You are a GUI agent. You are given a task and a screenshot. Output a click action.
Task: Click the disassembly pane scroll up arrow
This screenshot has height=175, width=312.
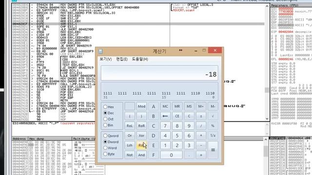coord(267,6)
